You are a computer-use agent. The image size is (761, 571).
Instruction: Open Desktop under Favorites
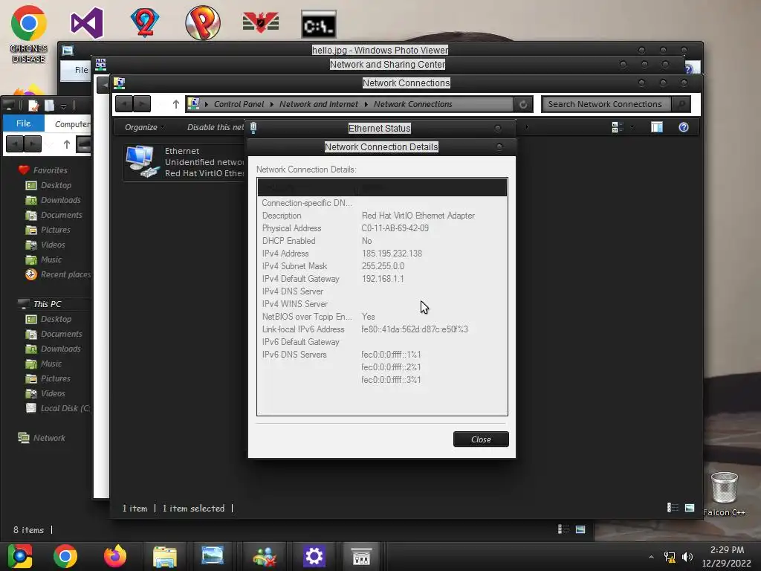click(56, 185)
